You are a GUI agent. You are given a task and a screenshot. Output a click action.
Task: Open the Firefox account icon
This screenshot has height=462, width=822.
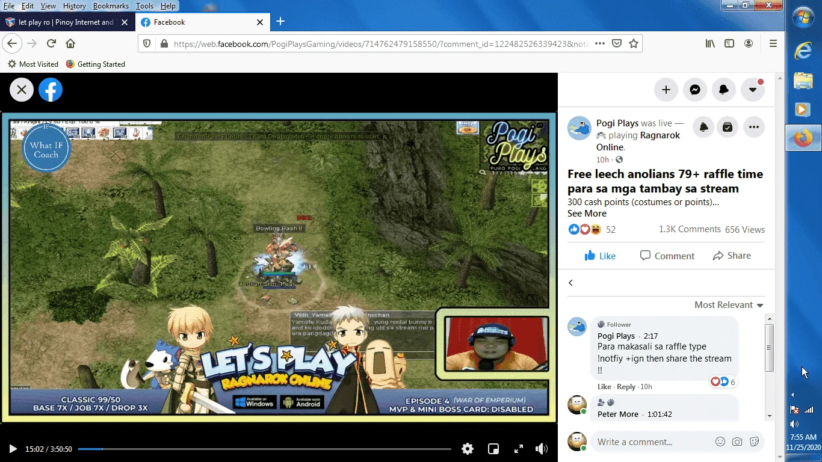(749, 43)
